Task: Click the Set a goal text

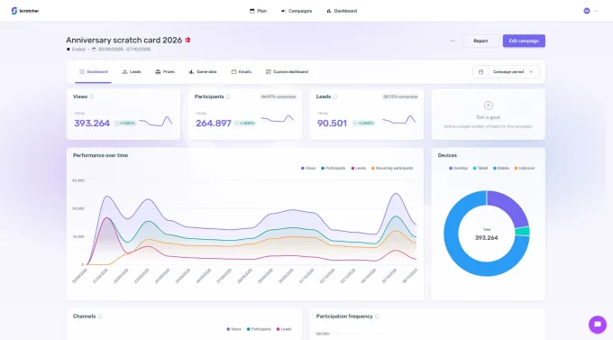Action: click(x=489, y=117)
